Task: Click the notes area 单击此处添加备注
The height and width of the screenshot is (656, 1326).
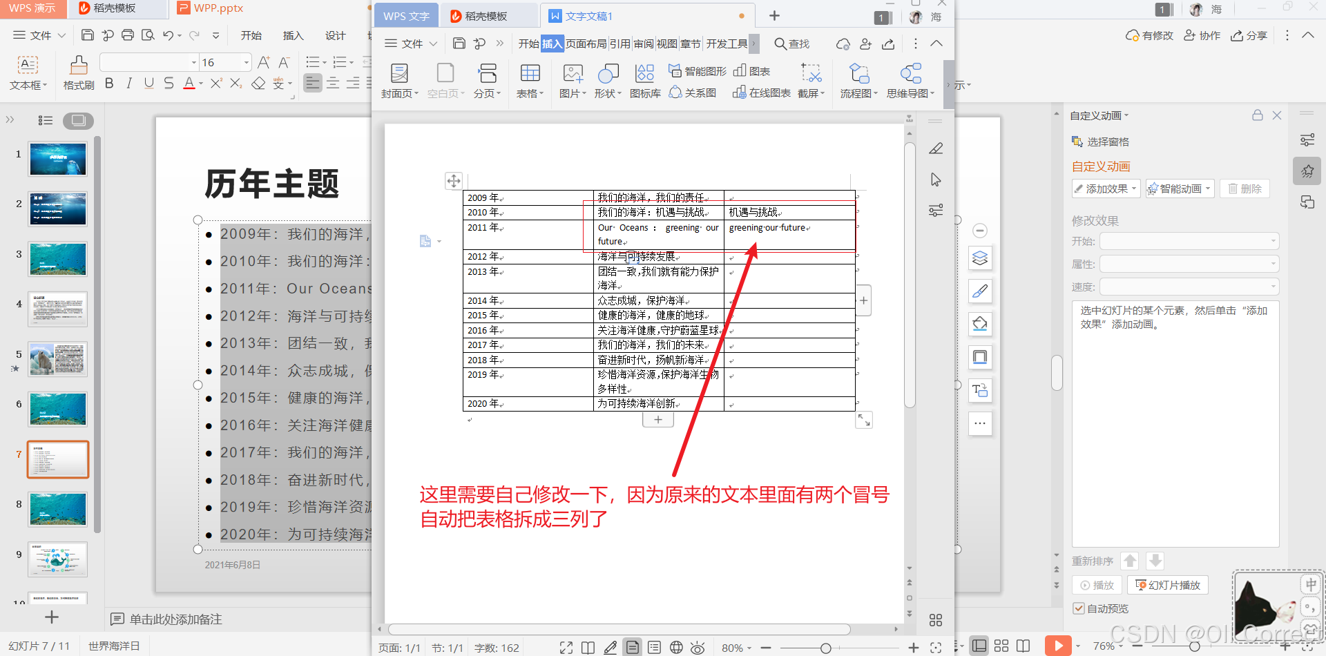Action: coord(176,619)
